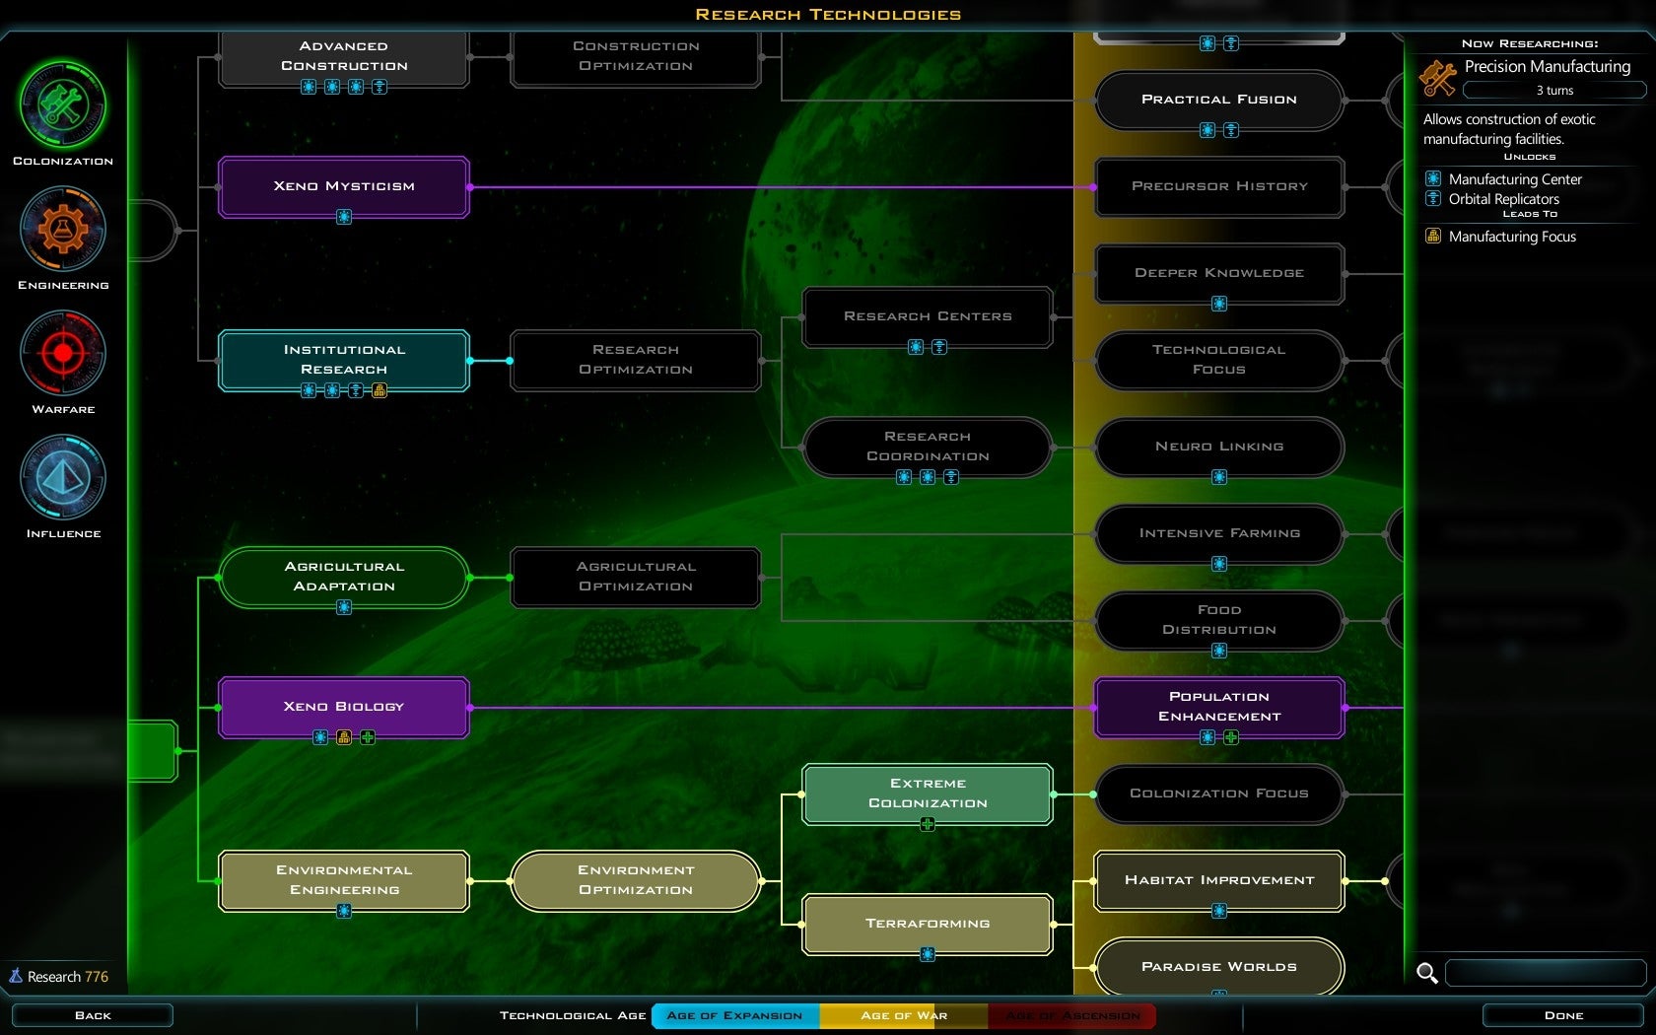Click the icon under Neuro Linking
Viewport: 1656px width, 1035px height.
(1219, 477)
